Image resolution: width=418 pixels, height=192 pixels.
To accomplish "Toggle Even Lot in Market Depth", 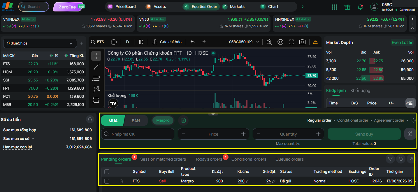I will click(x=402, y=42).
